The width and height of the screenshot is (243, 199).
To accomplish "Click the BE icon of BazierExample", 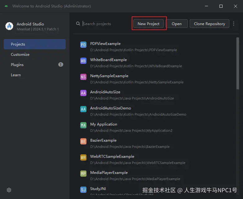I will coord(83,141).
